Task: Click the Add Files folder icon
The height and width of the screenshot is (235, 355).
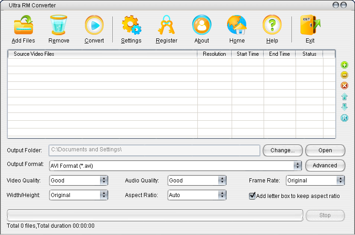Action: (24, 25)
